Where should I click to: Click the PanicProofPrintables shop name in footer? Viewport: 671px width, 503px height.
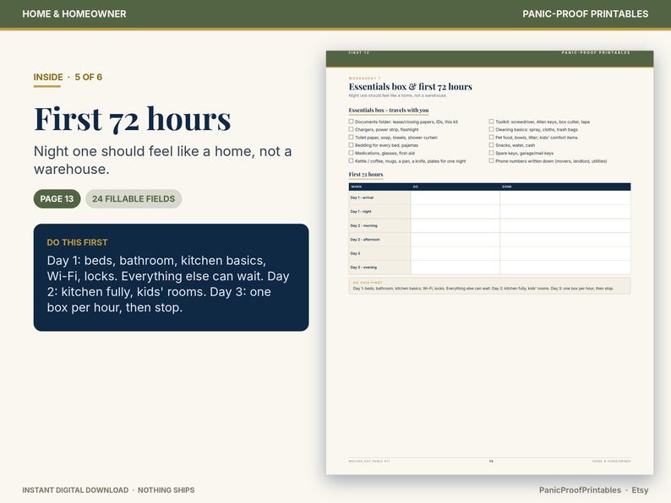tap(580, 490)
